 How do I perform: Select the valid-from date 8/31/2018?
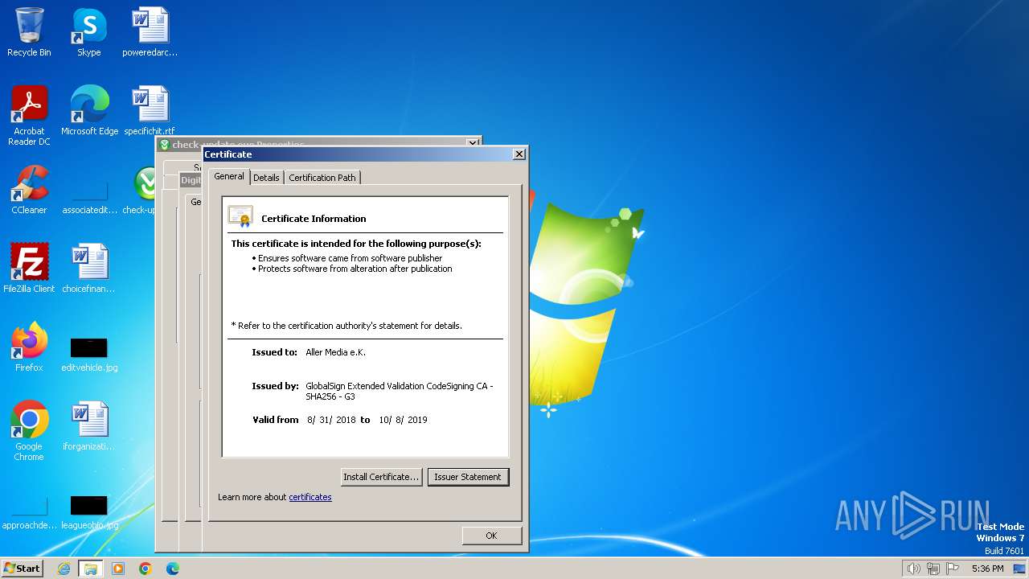(x=331, y=420)
